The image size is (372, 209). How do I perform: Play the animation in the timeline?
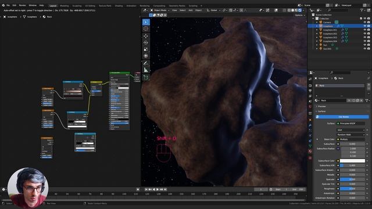[x=158, y=189]
